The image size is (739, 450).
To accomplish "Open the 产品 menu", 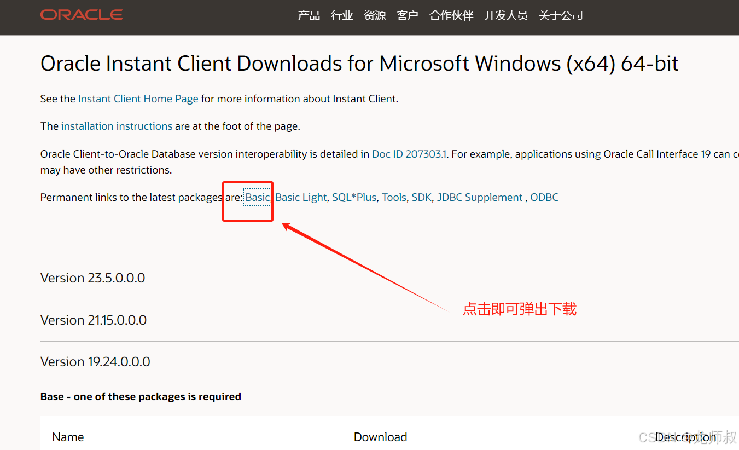I will pos(309,15).
